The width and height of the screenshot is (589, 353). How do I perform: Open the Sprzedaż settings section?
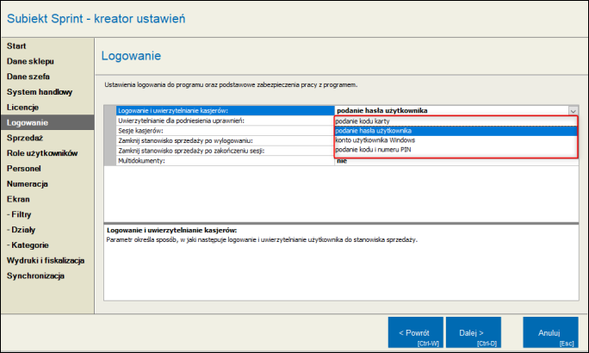point(25,138)
